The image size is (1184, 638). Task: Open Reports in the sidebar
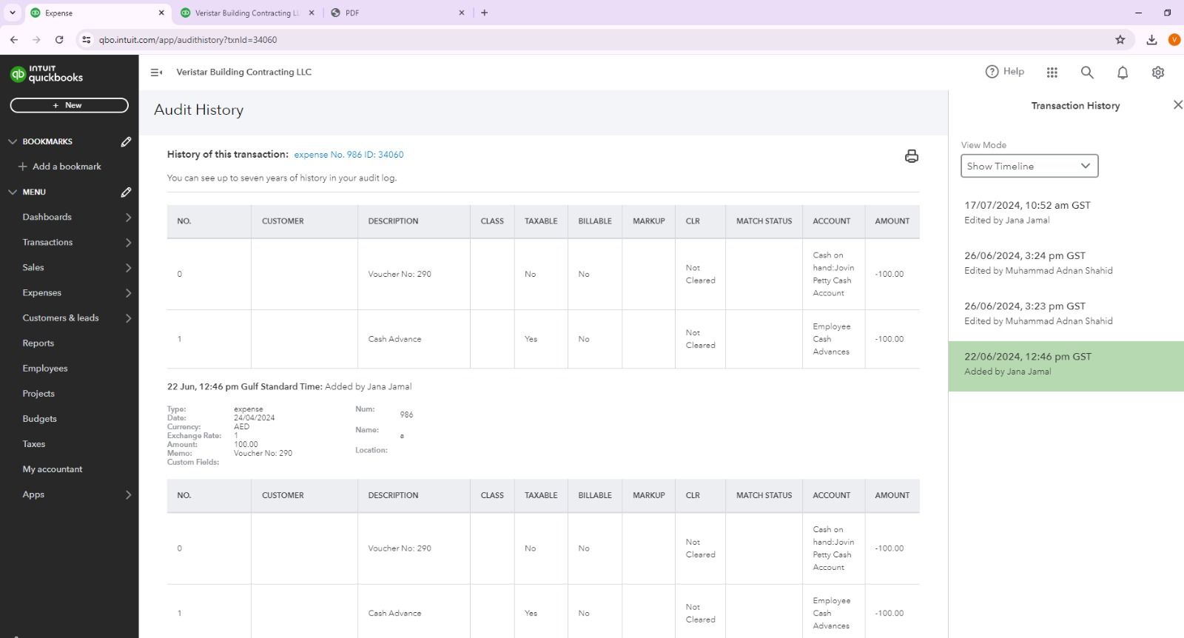click(38, 343)
